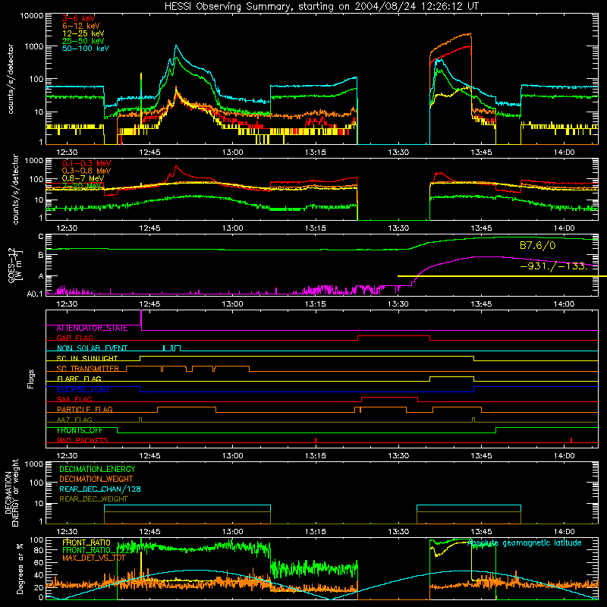Click the SC_TRANSMITTER flag label
Screen dimensions: 607x607
(x=88, y=368)
